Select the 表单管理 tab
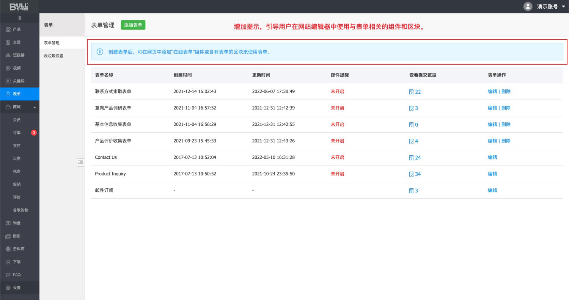569x300 pixels. point(52,43)
